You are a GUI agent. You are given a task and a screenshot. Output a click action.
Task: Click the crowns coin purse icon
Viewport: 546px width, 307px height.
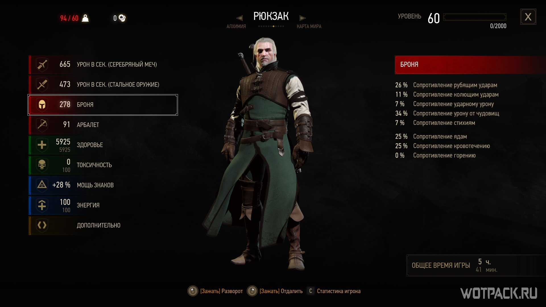(x=122, y=18)
